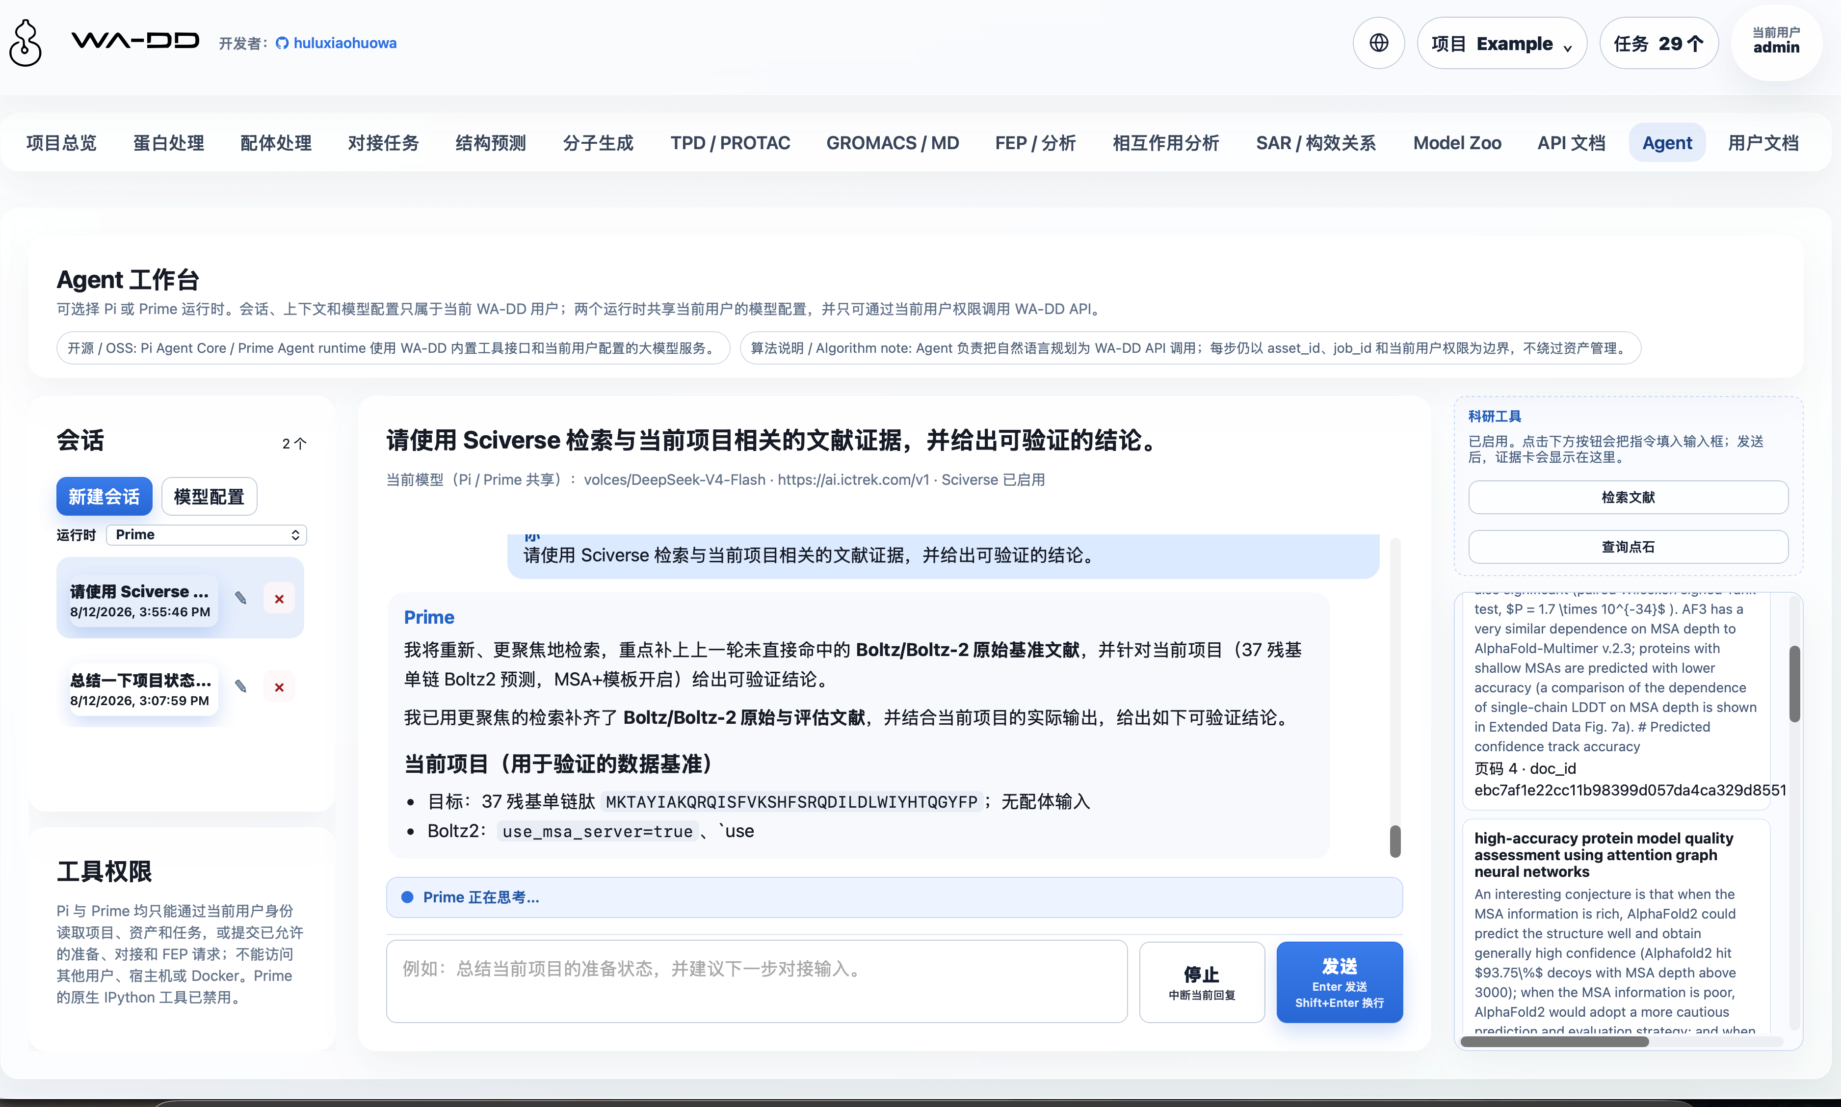Focus the message input text box
The width and height of the screenshot is (1841, 1107).
click(x=757, y=982)
